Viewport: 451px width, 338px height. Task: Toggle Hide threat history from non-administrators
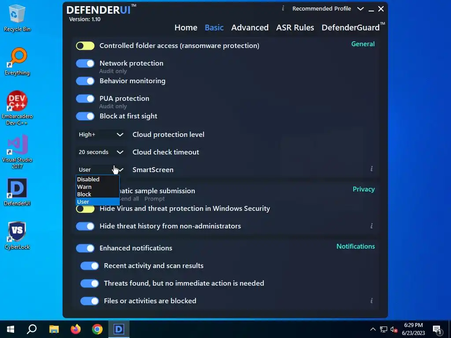tap(85, 226)
